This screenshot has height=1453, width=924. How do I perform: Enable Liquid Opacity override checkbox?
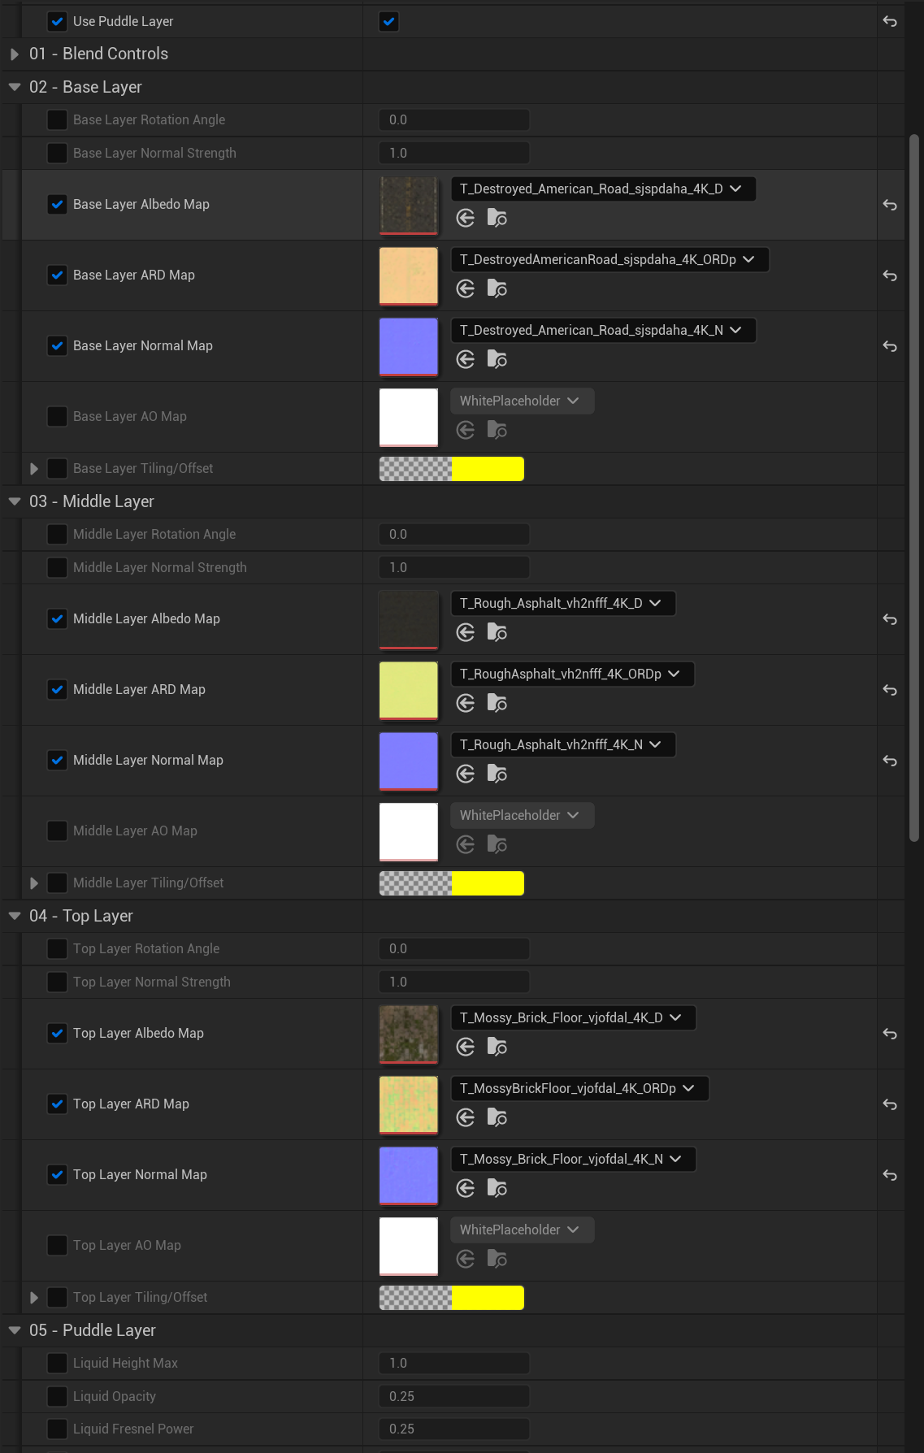click(57, 1396)
